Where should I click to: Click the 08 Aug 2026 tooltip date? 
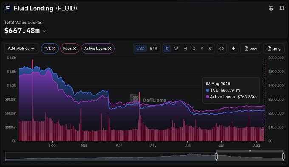click(x=218, y=83)
